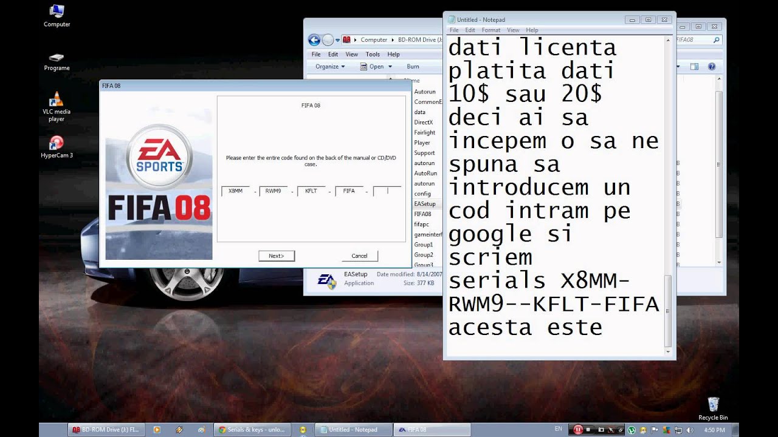The image size is (778, 437).
Task: Select the EASetup file in file list
Action: 425,204
